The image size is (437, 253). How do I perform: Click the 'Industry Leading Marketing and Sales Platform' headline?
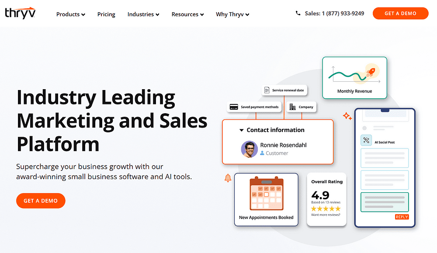(112, 120)
